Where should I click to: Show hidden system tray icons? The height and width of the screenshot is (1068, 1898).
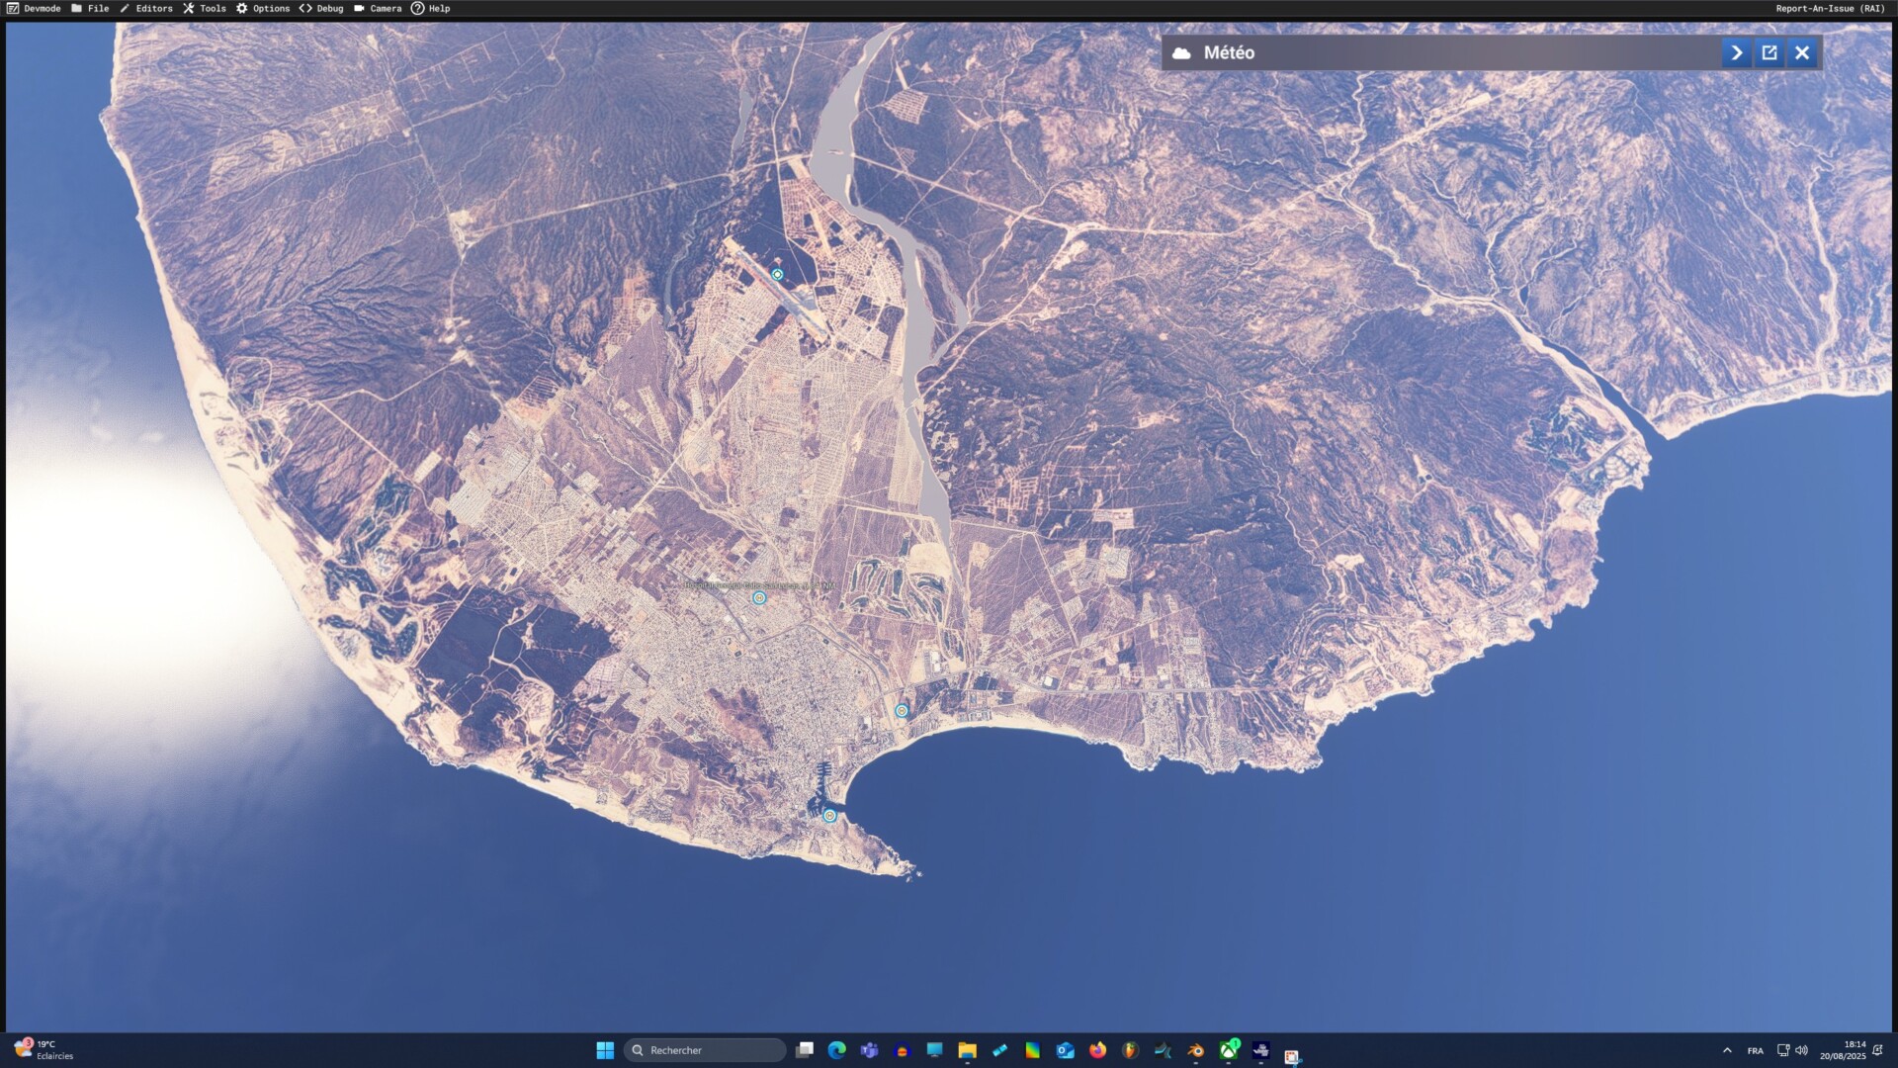(x=1727, y=1050)
